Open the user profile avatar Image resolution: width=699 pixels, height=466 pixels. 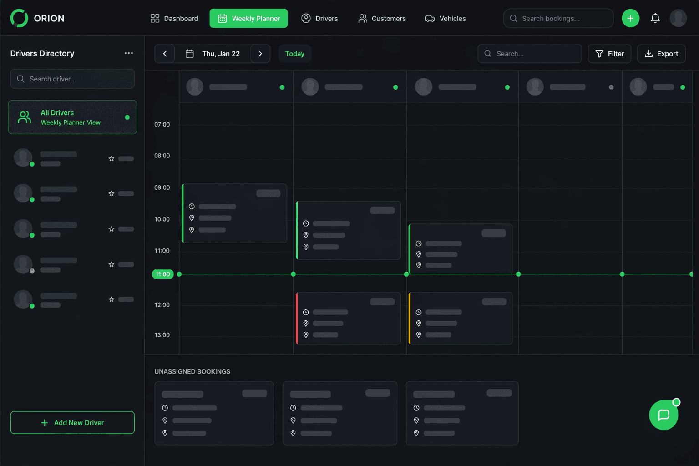678,18
